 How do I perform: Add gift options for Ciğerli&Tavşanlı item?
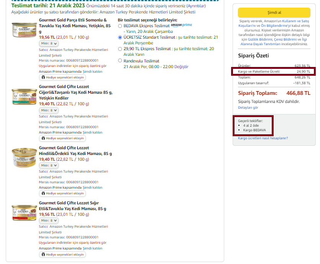[x=62, y=138]
